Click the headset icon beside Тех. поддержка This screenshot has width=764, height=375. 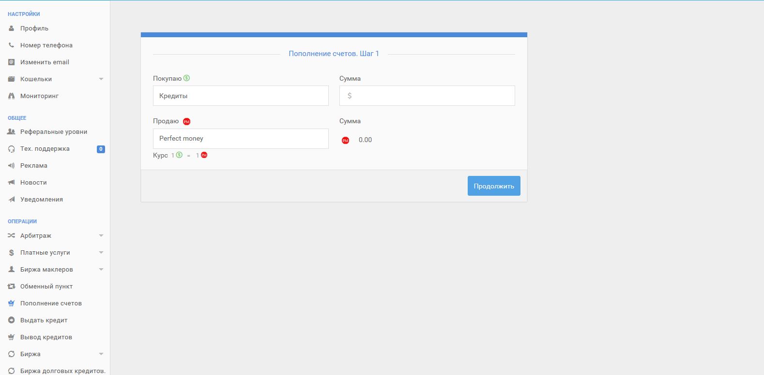pyautogui.click(x=12, y=149)
